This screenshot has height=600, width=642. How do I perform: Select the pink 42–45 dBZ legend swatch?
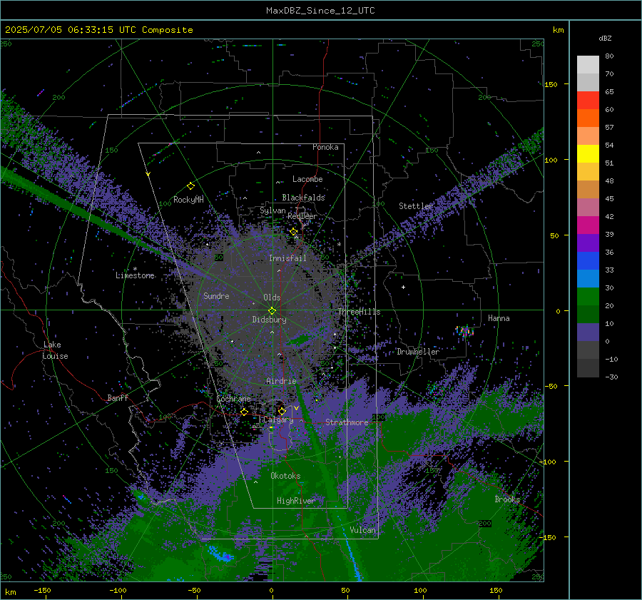588,208
